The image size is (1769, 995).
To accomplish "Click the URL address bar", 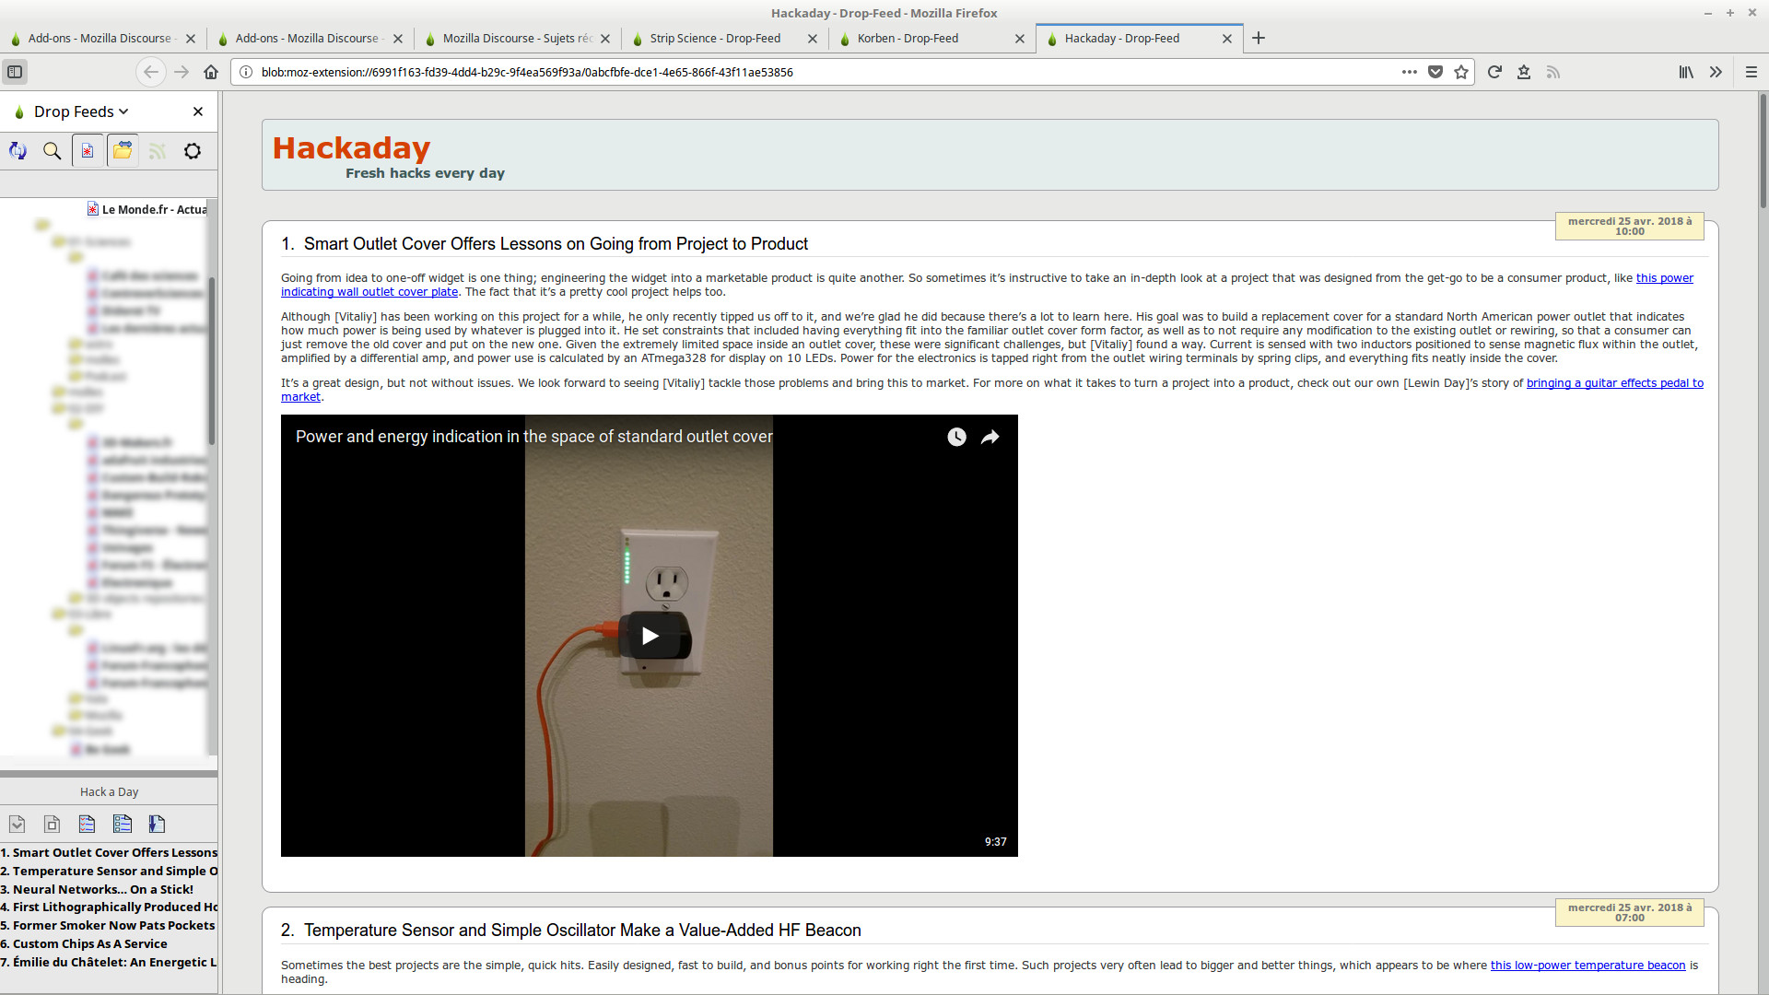I will tap(820, 72).
